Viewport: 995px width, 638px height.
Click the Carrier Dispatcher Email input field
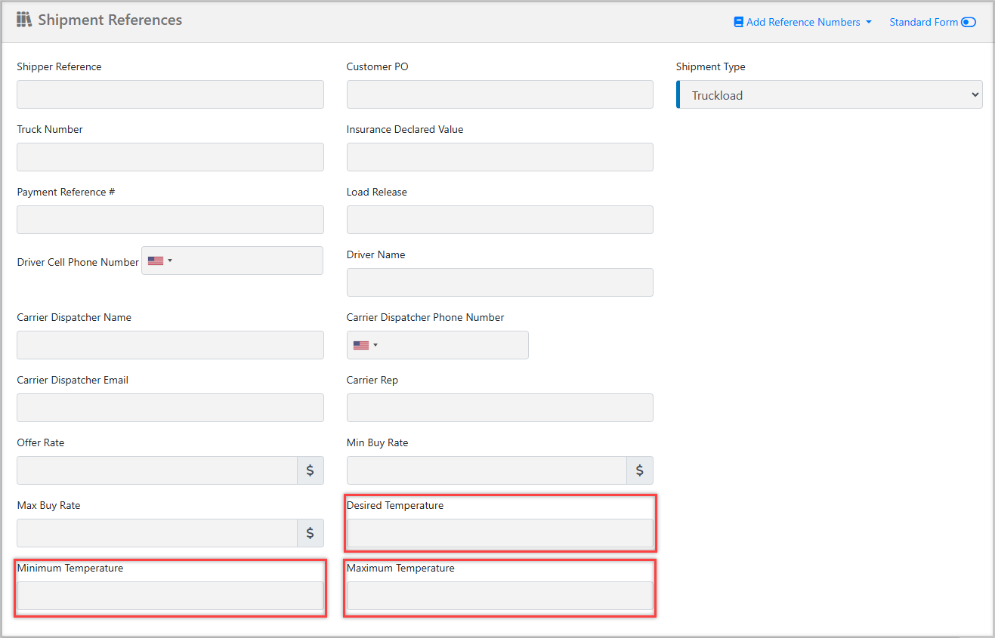coord(169,407)
